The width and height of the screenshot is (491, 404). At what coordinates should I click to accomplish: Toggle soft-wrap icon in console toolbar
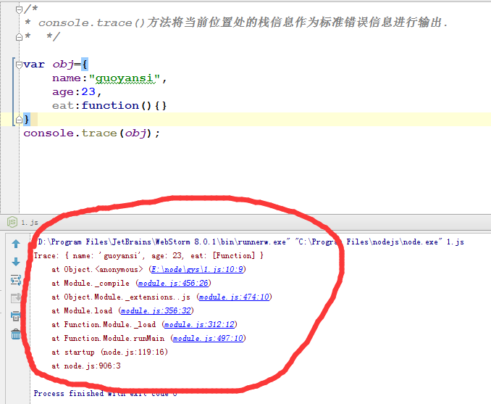pos(15,280)
